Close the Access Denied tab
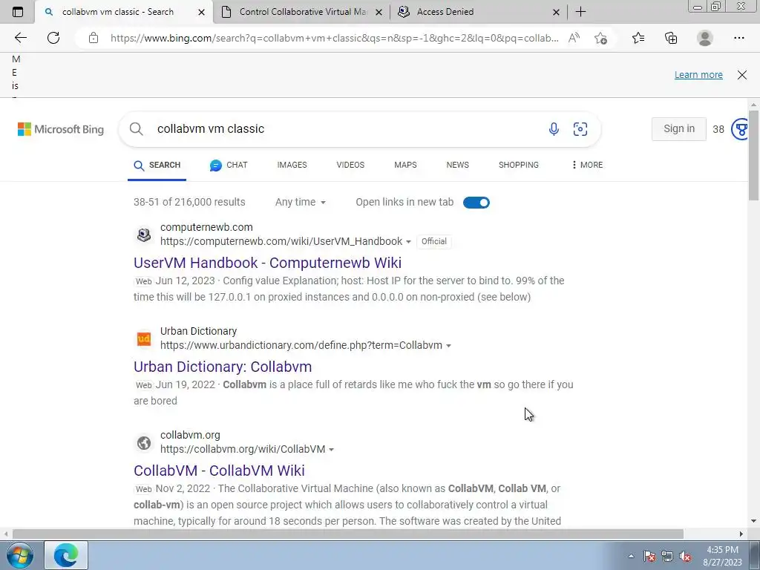Image resolution: width=760 pixels, height=570 pixels. tap(557, 12)
